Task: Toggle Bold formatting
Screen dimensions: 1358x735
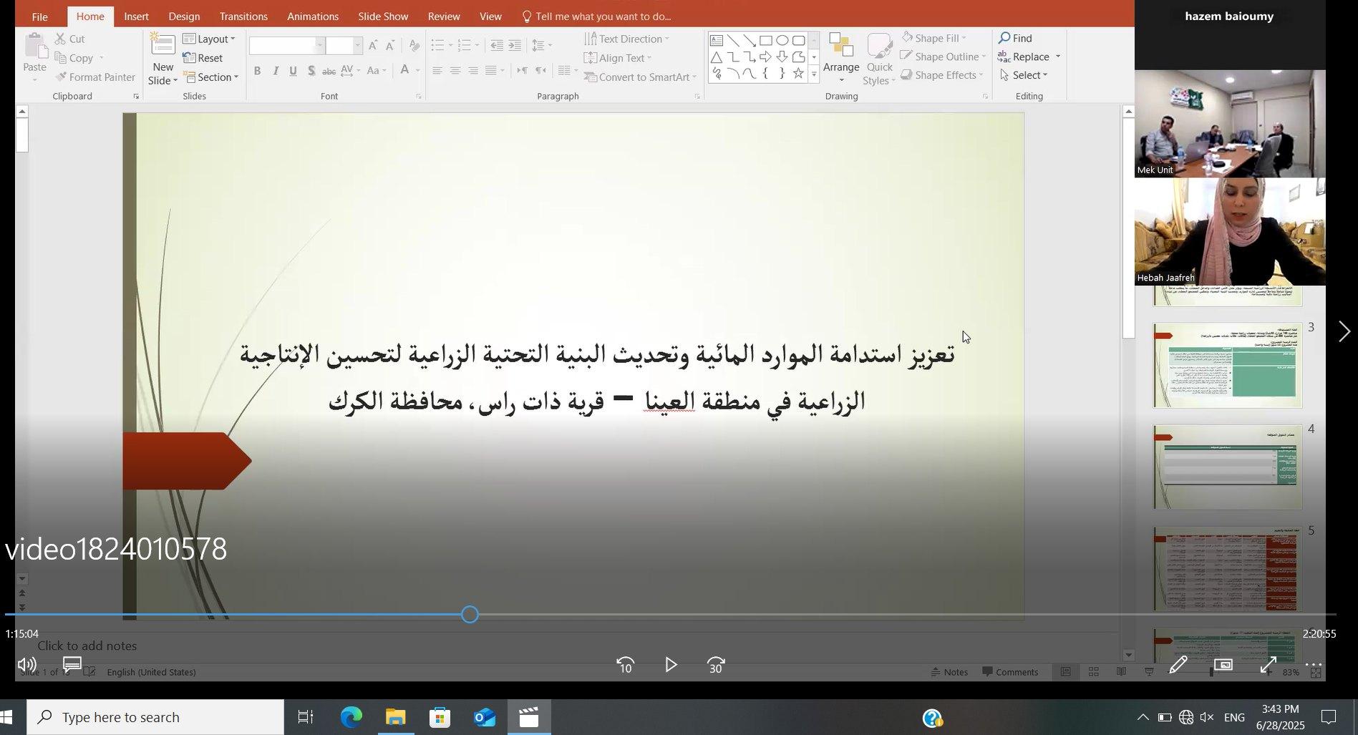Action: coord(257,70)
